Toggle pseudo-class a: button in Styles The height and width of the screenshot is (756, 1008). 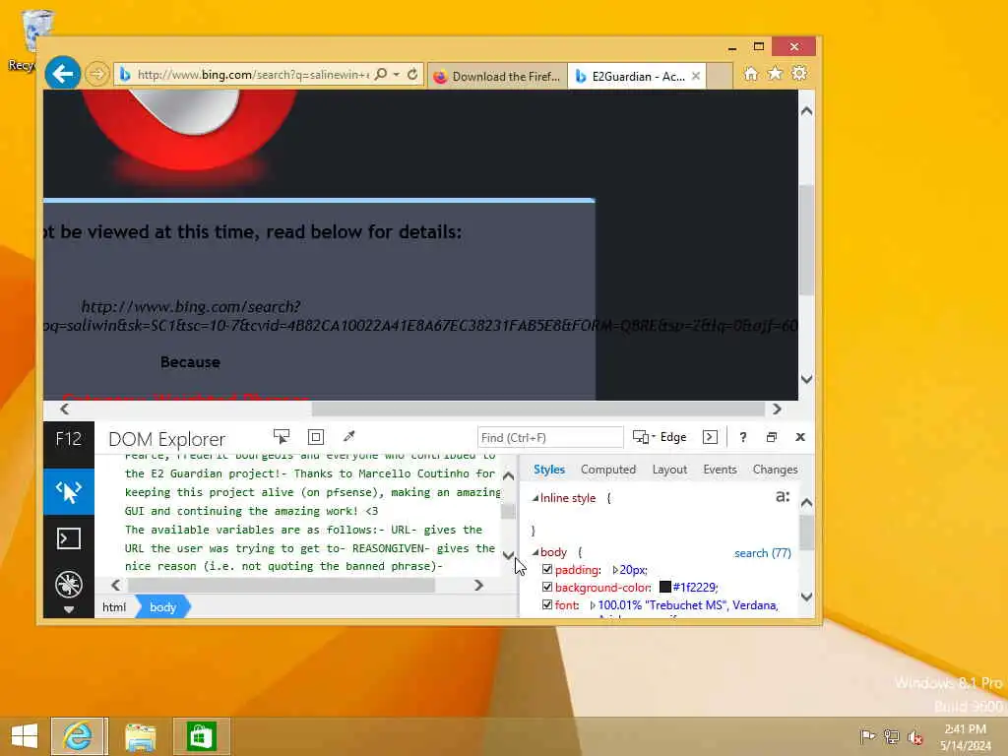[x=783, y=496]
